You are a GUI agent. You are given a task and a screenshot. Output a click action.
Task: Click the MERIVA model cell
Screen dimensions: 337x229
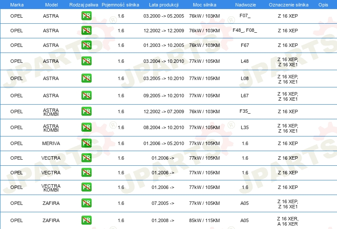51,143
